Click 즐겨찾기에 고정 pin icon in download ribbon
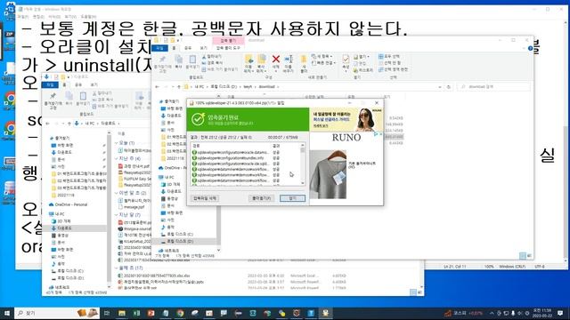The image size is (570, 320). (162, 64)
